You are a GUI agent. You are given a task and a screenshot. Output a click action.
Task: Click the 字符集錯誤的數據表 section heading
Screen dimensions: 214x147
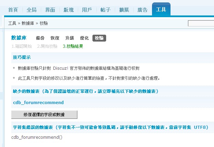pyautogui.click(x=111, y=127)
